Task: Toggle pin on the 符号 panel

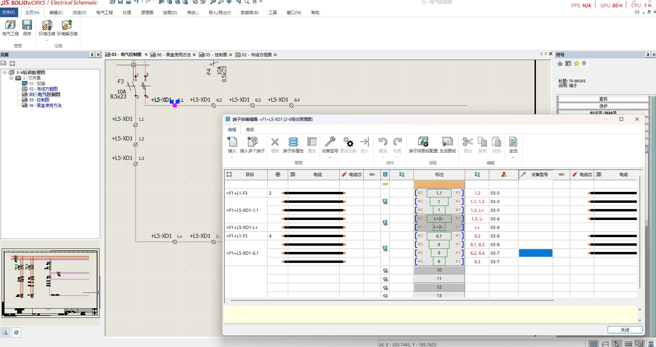Action: (647, 55)
